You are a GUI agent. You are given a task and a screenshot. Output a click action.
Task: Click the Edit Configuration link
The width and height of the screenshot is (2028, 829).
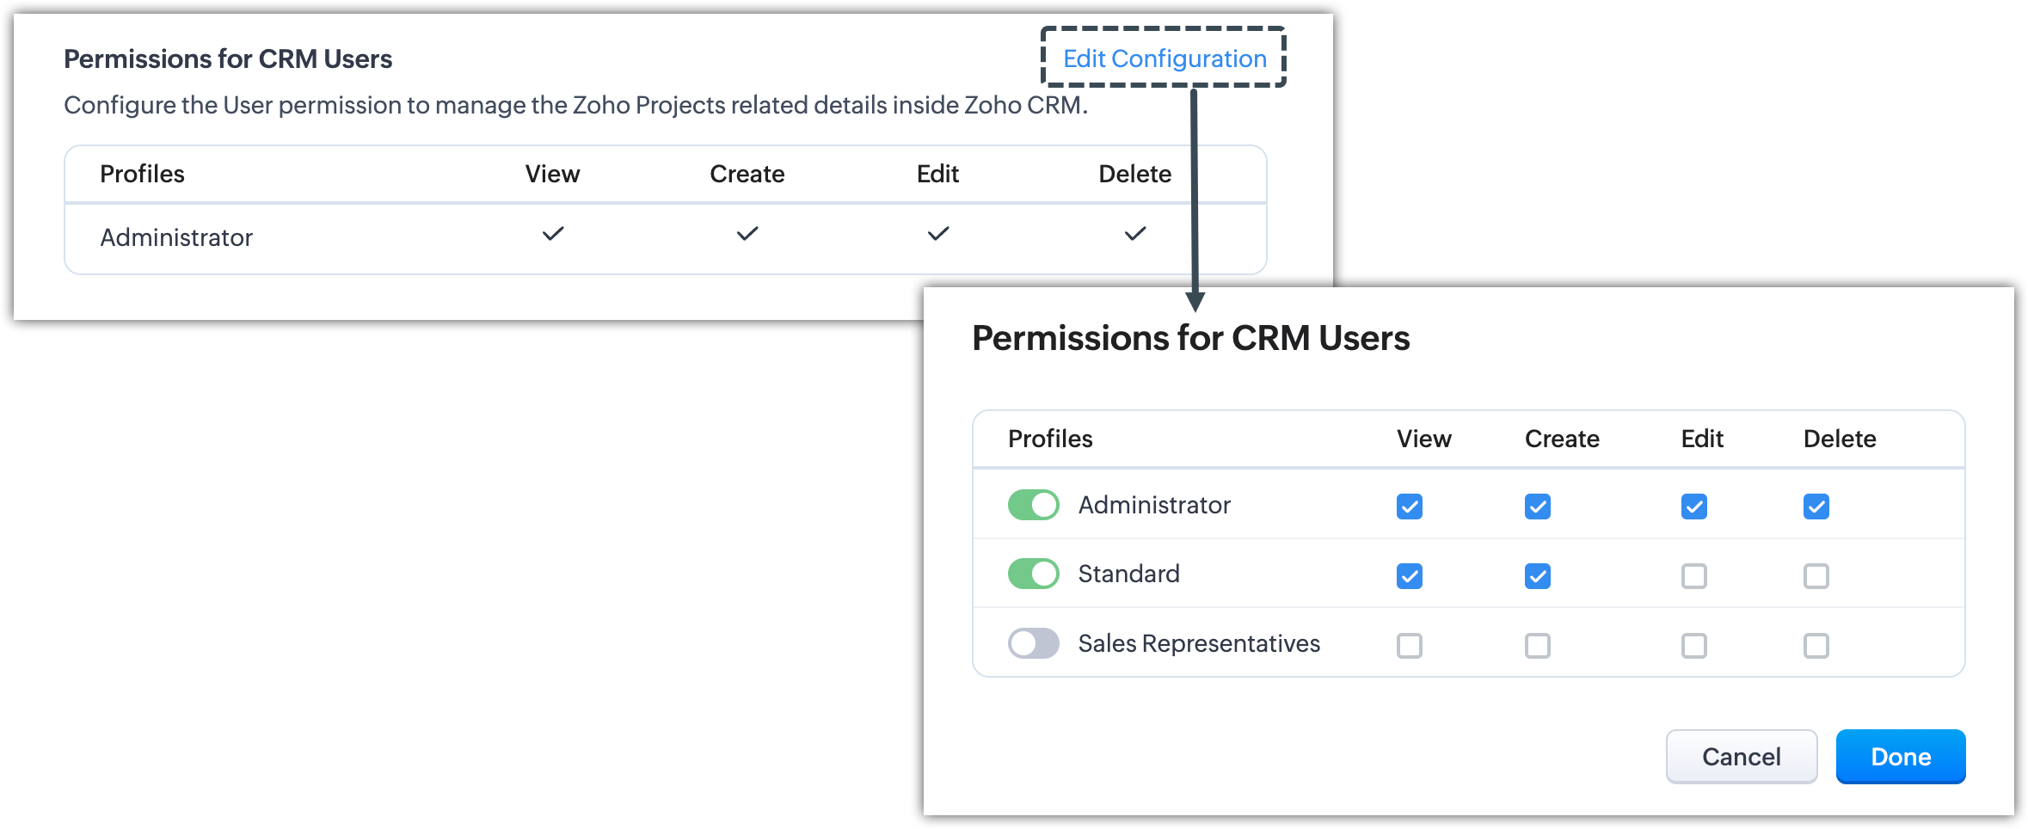(1165, 58)
